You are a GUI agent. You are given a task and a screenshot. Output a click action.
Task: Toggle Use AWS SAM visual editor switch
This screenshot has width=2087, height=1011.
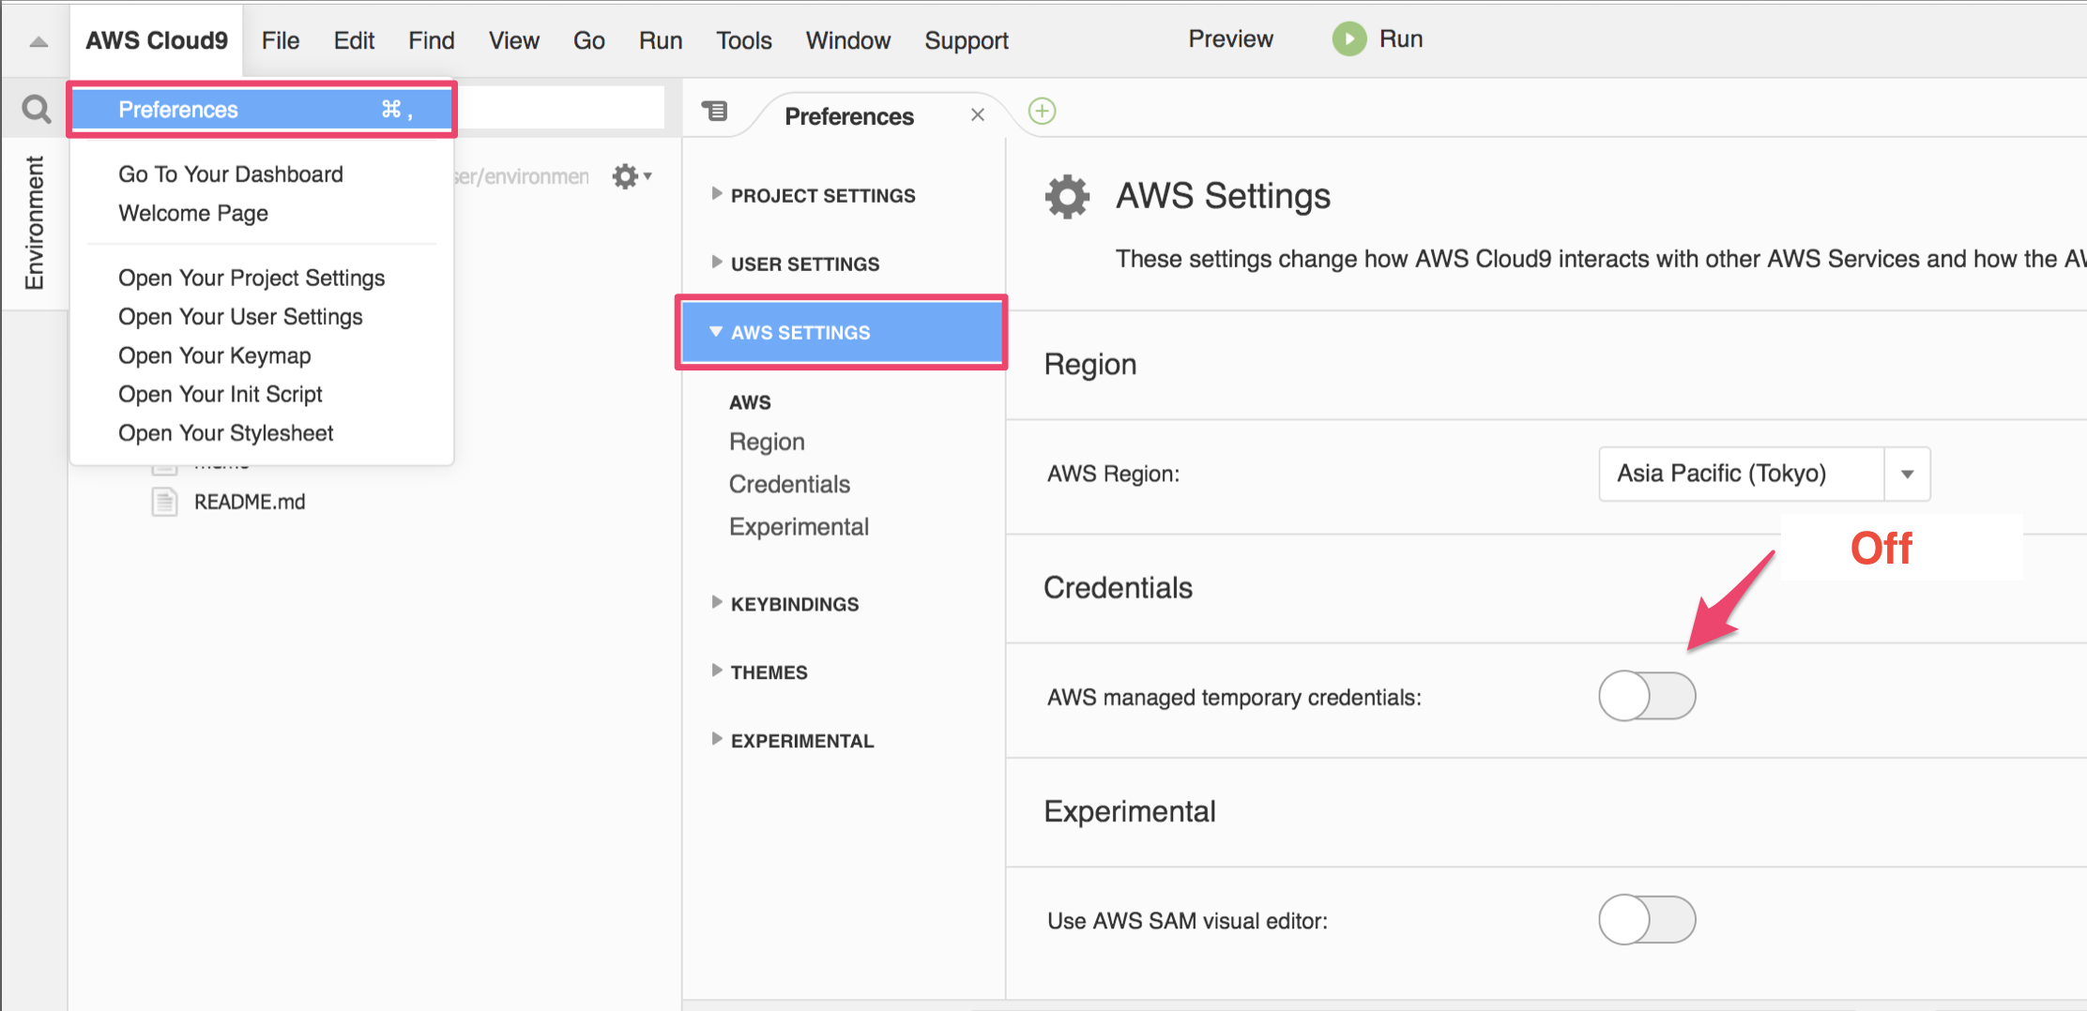pyautogui.click(x=1647, y=920)
